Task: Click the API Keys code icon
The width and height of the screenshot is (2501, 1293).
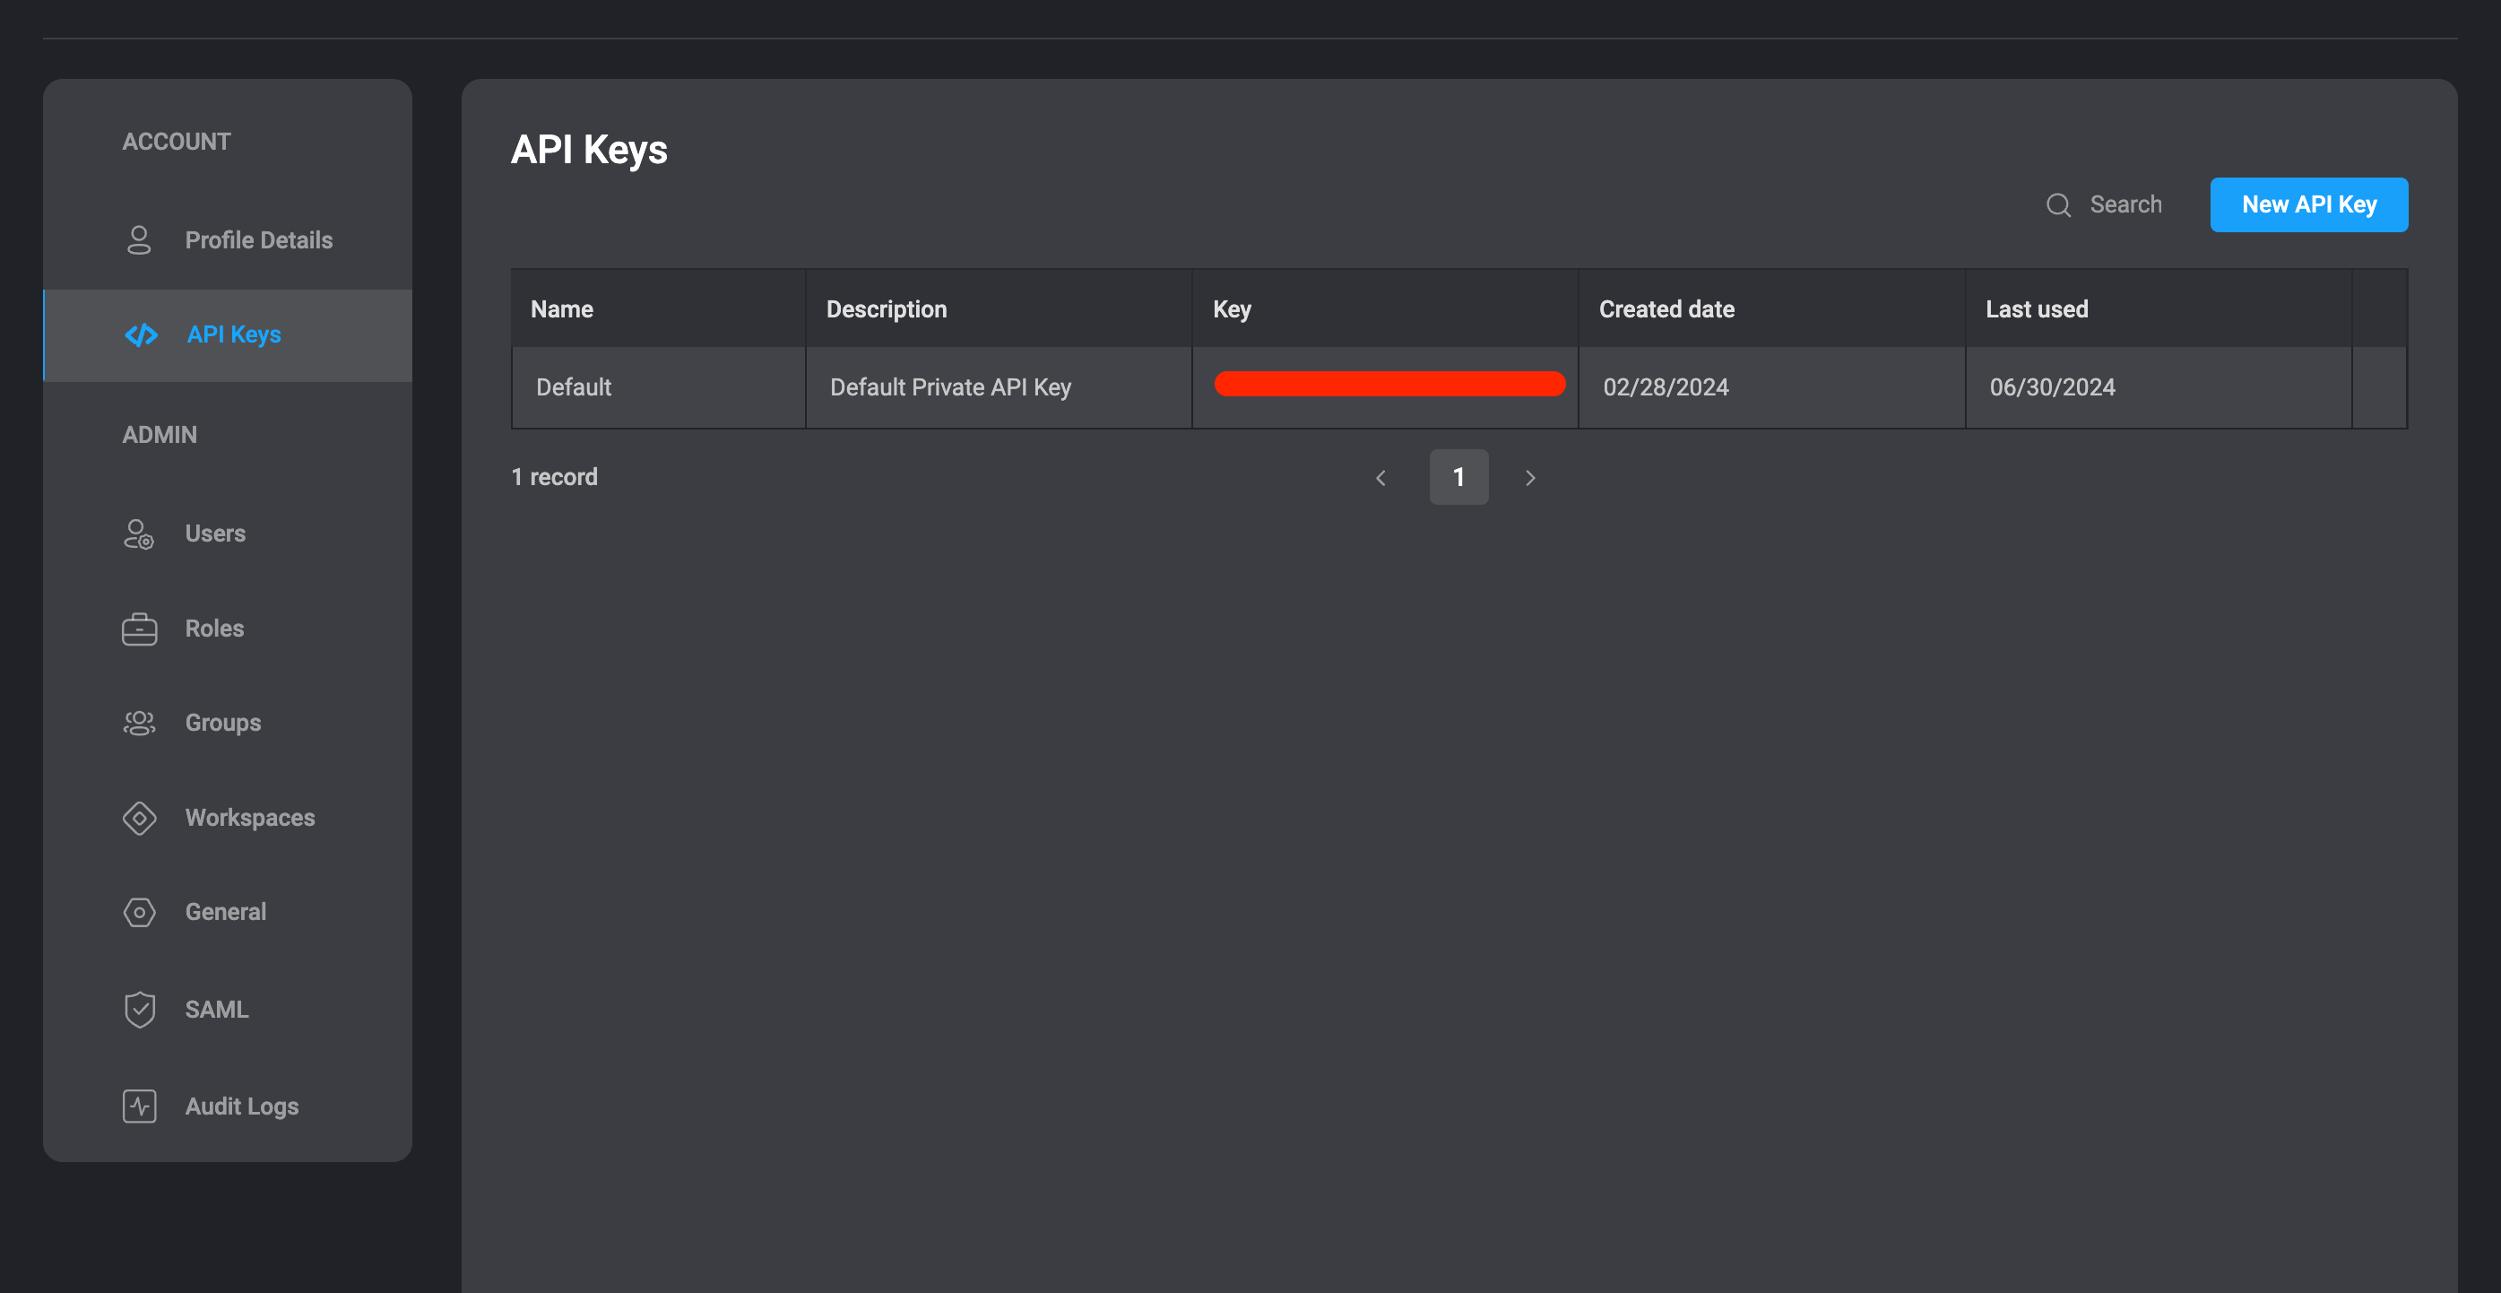Action: (141, 334)
